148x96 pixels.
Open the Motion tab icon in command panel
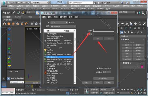click(135, 28)
